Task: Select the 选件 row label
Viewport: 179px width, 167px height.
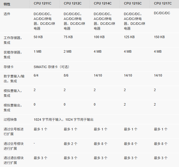Action: [x=7, y=14]
